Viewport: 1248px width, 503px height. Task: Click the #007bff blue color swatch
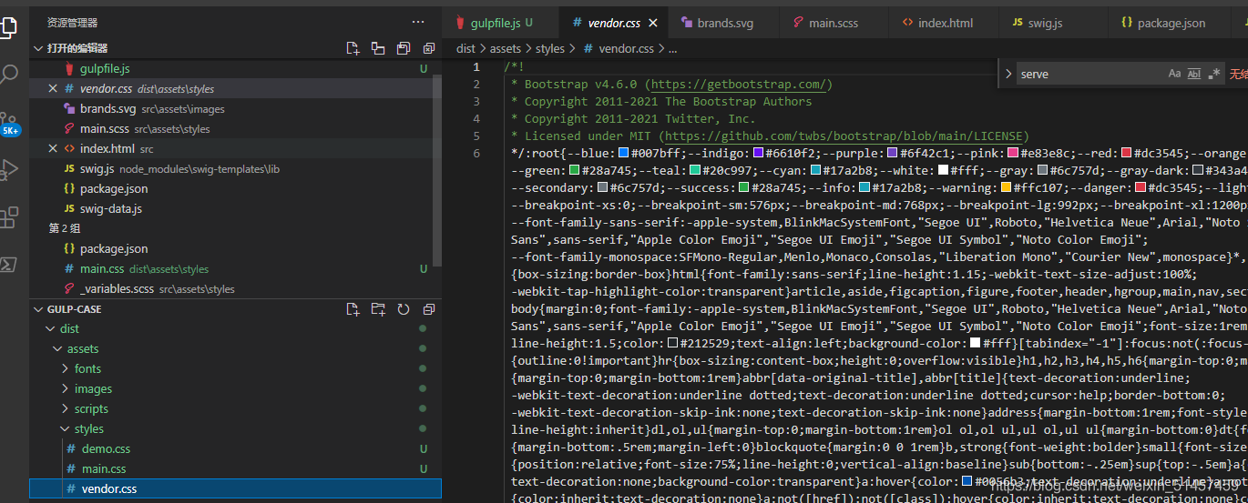(624, 153)
